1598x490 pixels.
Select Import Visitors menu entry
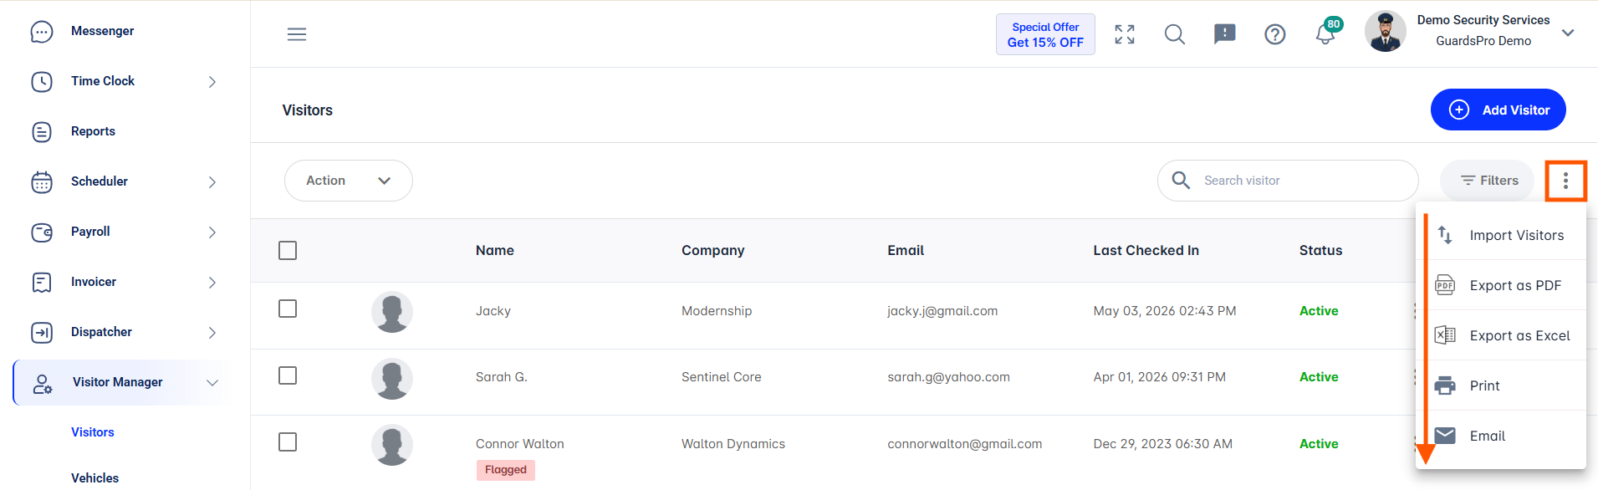pyautogui.click(x=1501, y=235)
